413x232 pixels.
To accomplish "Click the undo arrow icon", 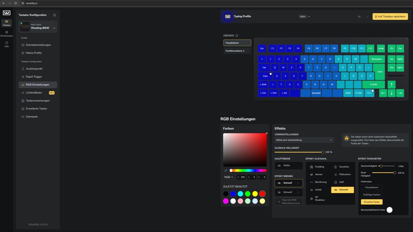I will (x=359, y=17).
